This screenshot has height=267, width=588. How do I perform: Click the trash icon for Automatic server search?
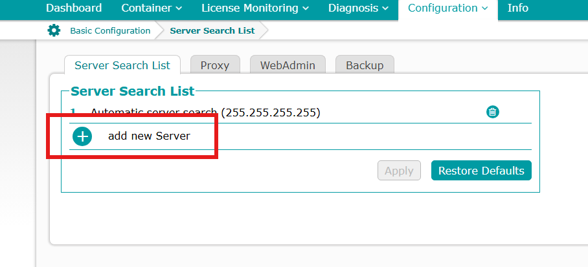coord(492,112)
